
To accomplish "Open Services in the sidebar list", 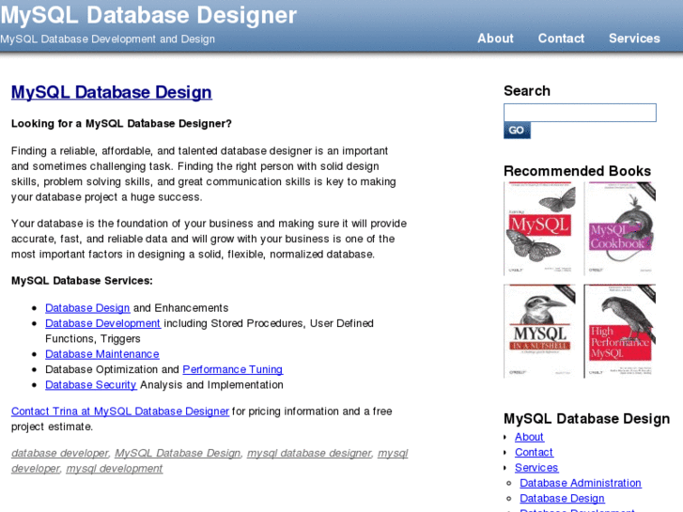I will click(x=536, y=468).
